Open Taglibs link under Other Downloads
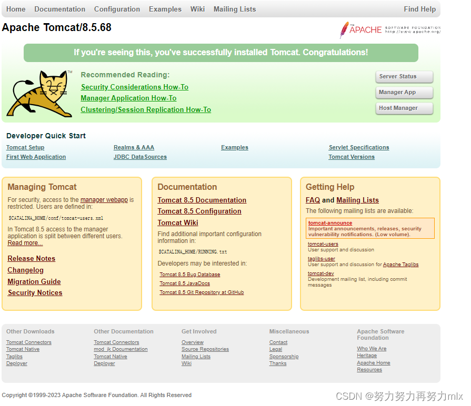This screenshot has width=471, height=406. tap(14, 357)
